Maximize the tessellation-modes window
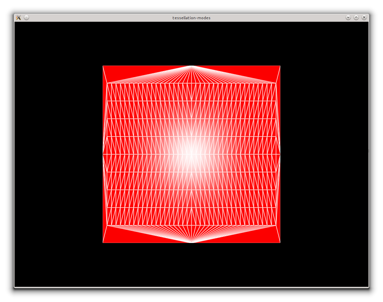 [x=356, y=18]
